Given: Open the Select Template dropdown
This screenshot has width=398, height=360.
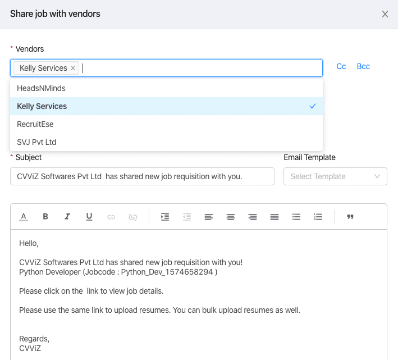Looking at the screenshot, I should click(335, 176).
